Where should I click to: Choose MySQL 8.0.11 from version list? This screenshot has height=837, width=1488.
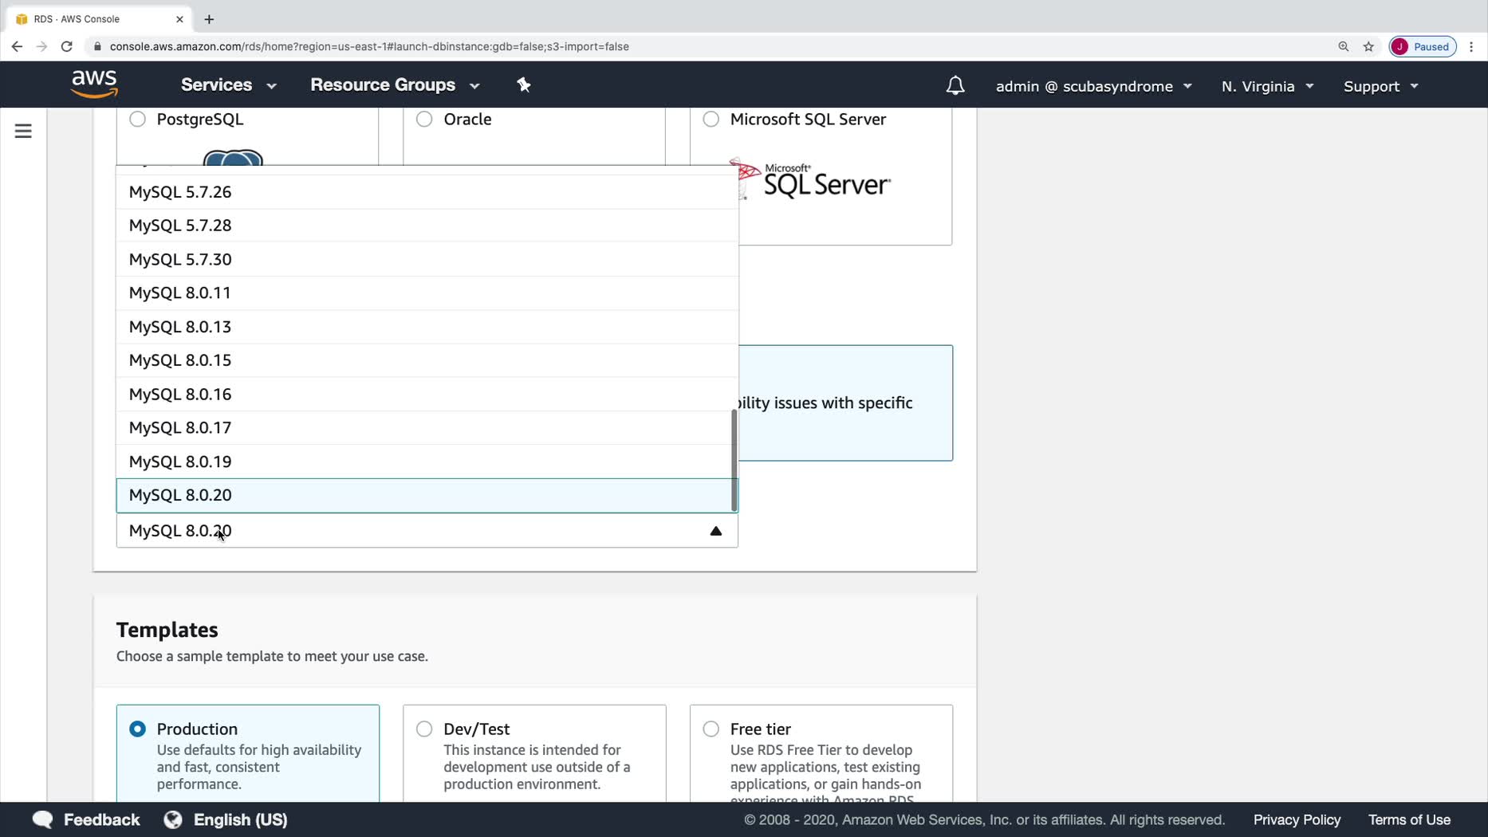(427, 293)
